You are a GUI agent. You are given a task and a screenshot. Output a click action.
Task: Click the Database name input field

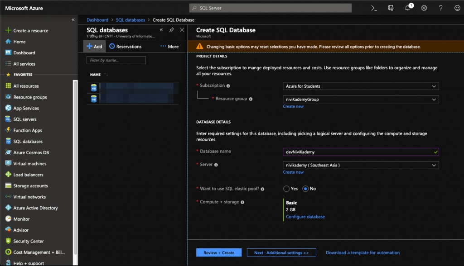pyautogui.click(x=361, y=152)
